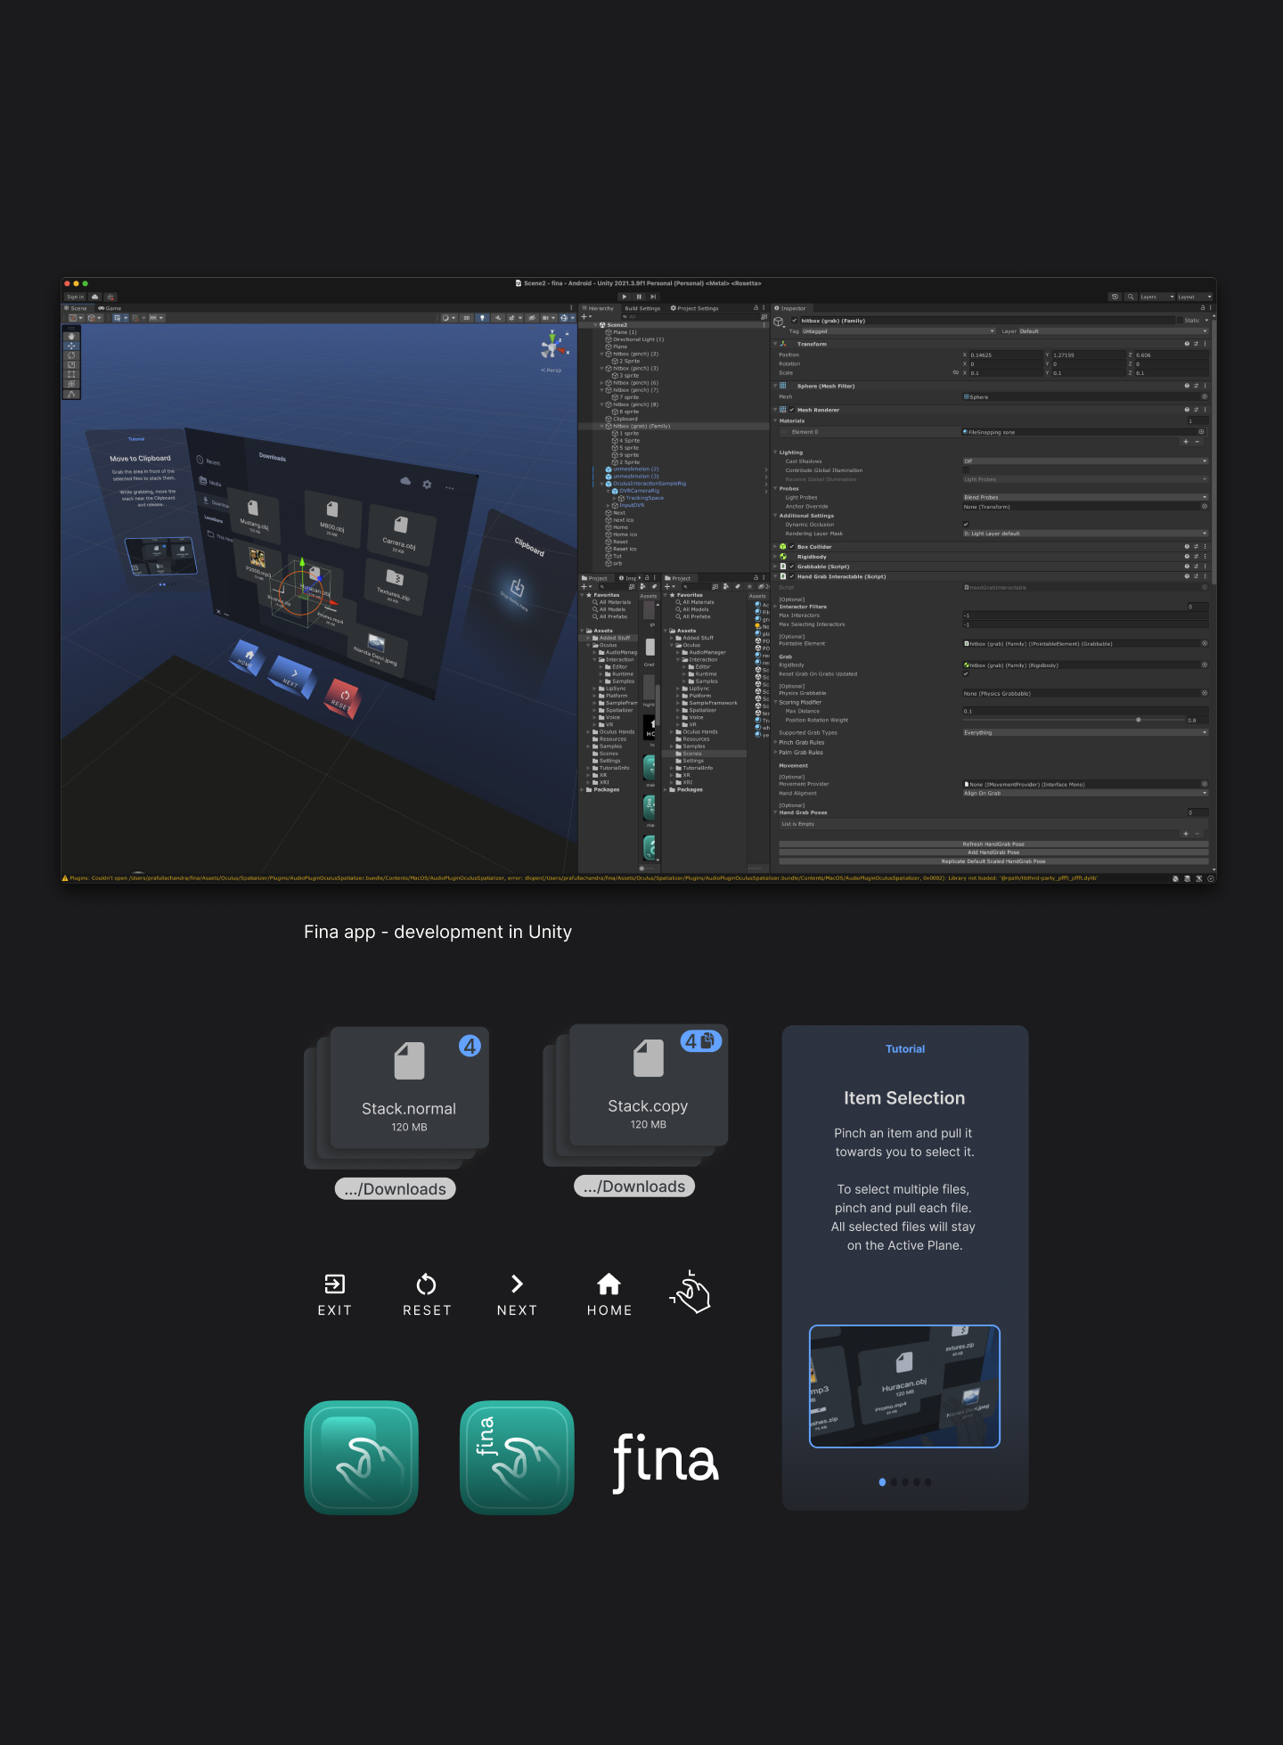
Task: Disable the Mesh Renderer checkbox
Action: pyautogui.click(x=791, y=410)
